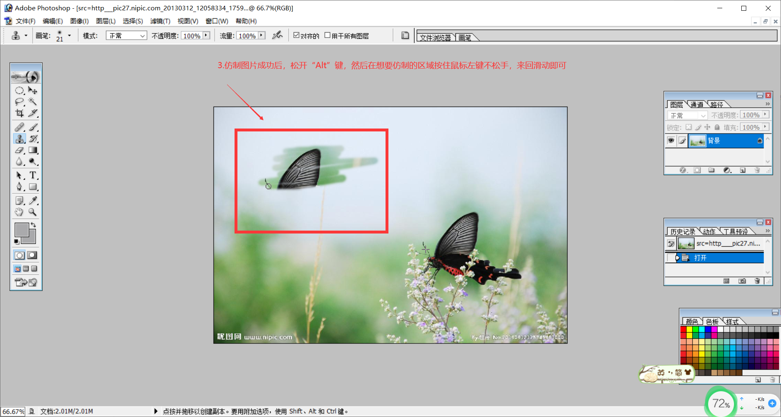Open Layers panel blend mode dropdown
Image resolution: width=781 pixels, height=417 pixels.
click(687, 115)
